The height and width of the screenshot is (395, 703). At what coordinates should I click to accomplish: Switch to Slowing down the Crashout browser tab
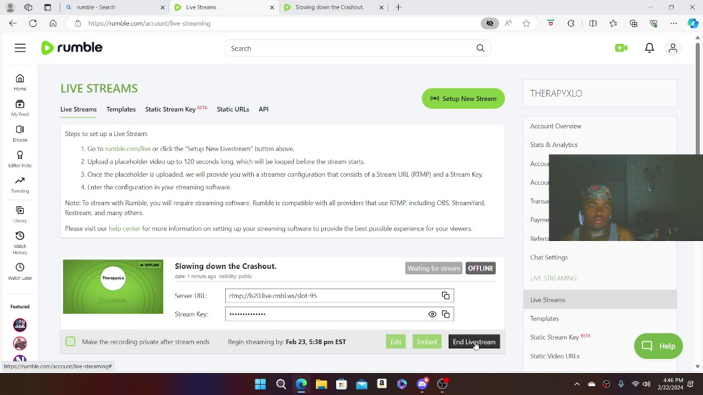click(x=334, y=7)
